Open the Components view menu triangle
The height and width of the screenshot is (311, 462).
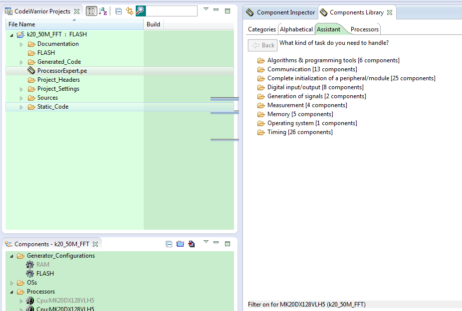point(206,242)
